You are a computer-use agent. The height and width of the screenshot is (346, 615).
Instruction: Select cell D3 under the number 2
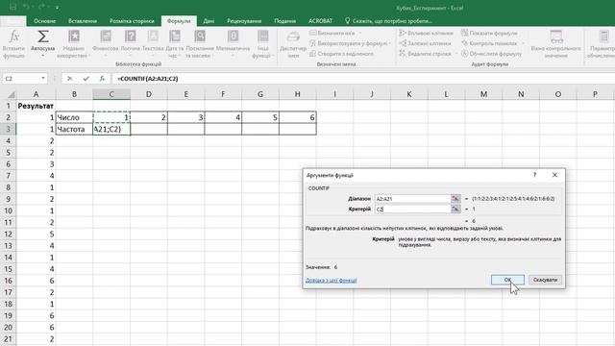(149, 129)
